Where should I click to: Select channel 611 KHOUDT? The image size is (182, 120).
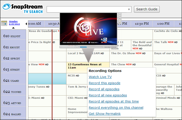point(14,45)
